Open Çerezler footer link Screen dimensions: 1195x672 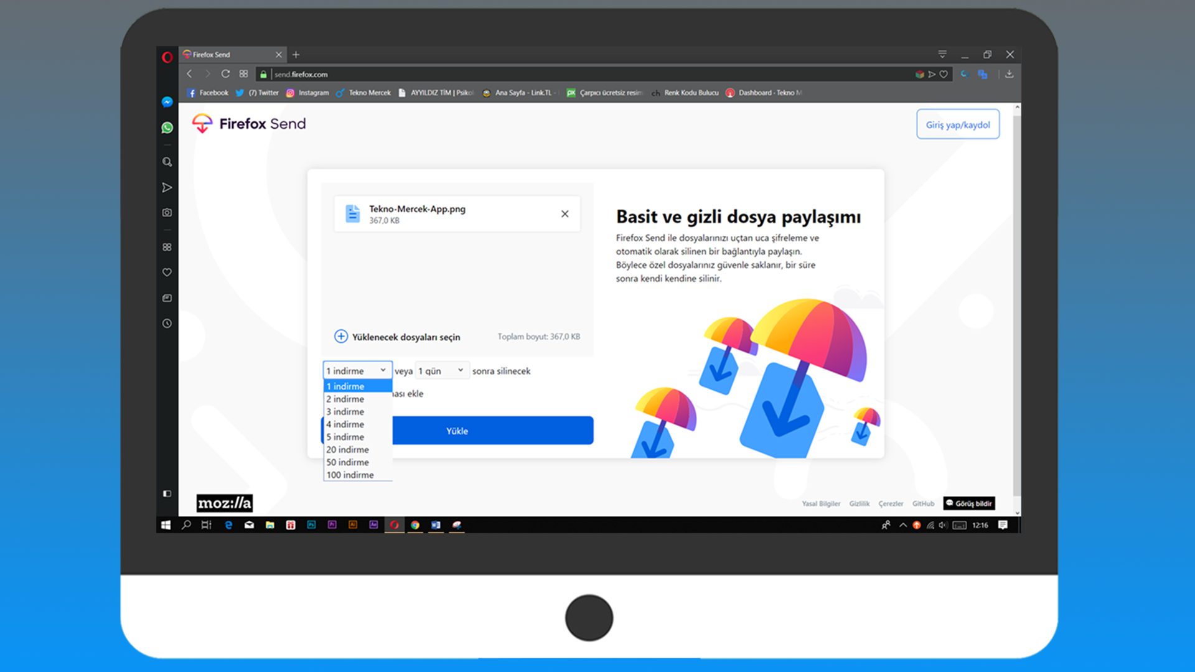[891, 503]
